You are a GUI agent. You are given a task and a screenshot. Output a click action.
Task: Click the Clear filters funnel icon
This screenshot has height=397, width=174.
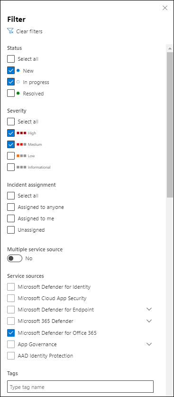[10, 31]
